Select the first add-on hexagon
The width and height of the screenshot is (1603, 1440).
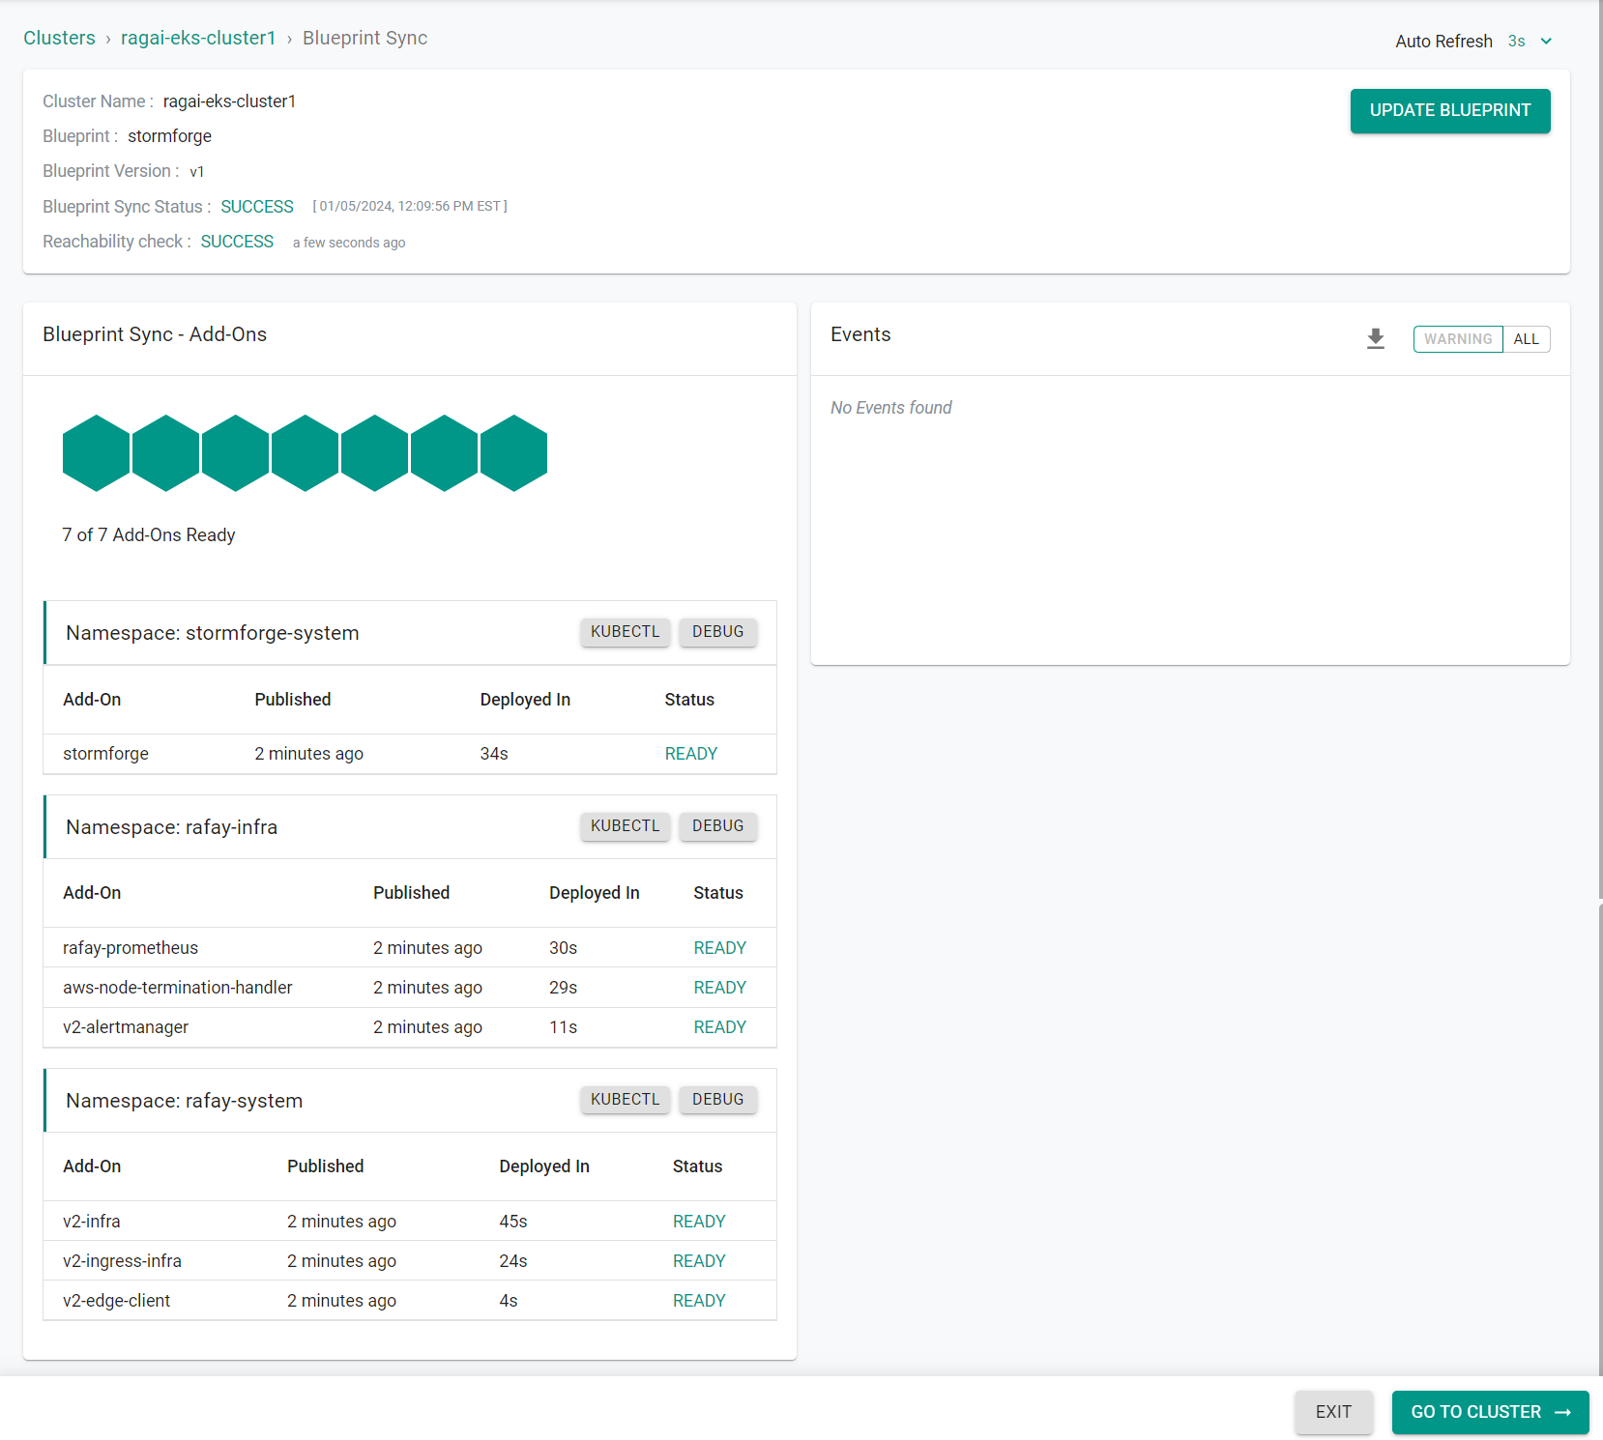tap(96, 453)
